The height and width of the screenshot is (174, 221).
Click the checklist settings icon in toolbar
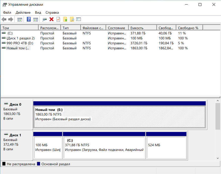(78, 19)
